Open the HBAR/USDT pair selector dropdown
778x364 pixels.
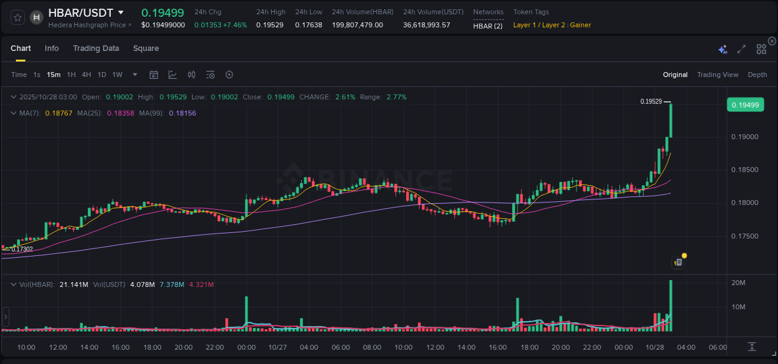click(121, 12)
